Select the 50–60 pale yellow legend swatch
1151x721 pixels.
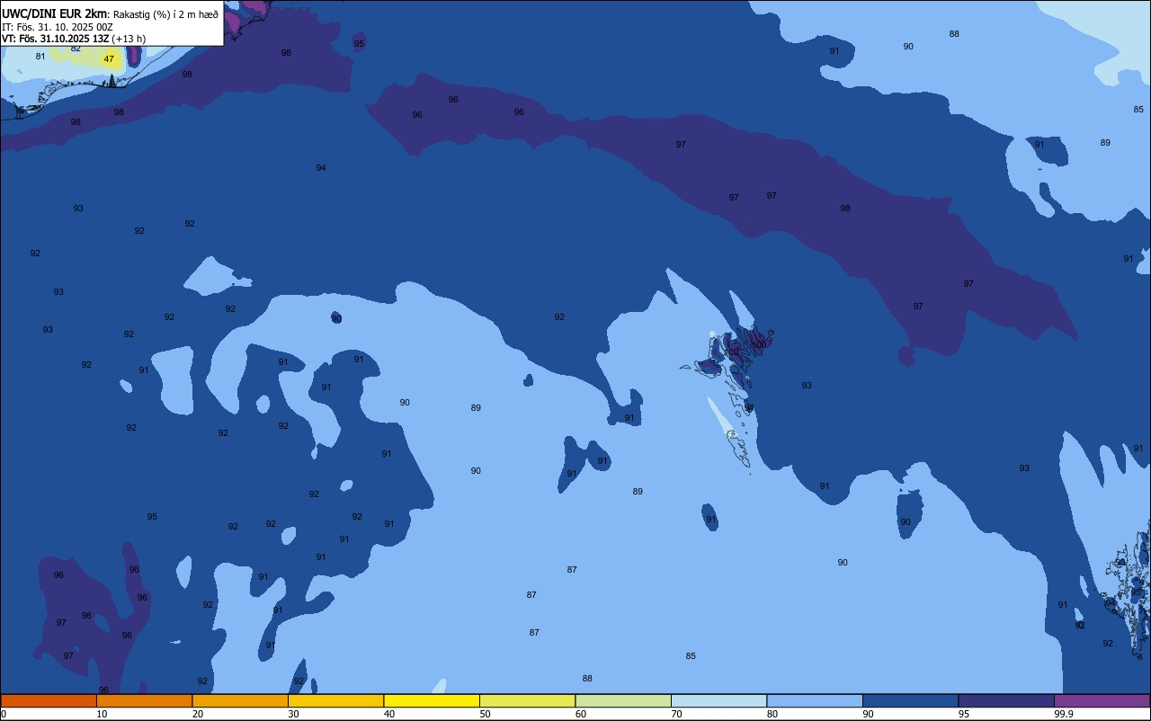527,700
